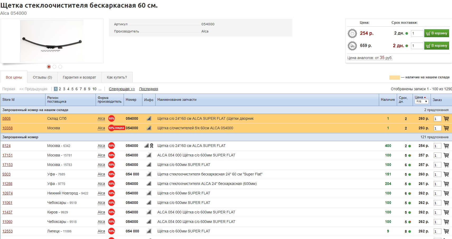Go to page 2 of results
Image resolution: width=452 pixels, height=239 pixels.
pyautogui.click(x=60, y=89)
